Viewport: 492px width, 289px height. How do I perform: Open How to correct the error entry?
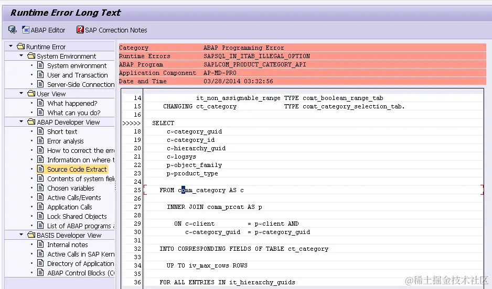click(x=81, y=151)
